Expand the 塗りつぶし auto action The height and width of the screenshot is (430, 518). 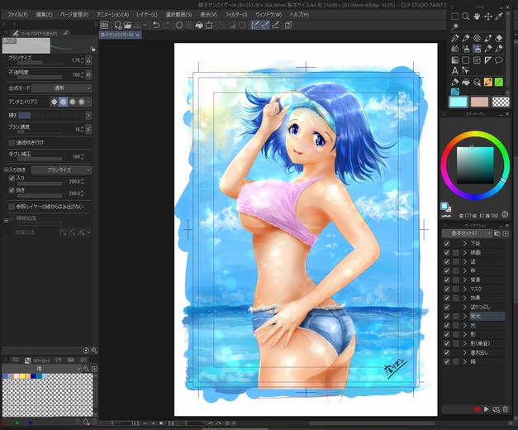465,307
